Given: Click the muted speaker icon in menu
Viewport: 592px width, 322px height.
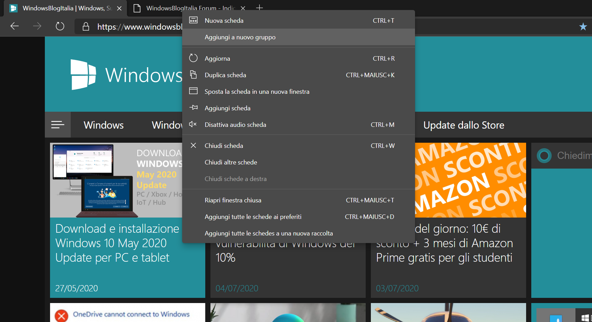Looking at the screenshot, I should click(x=193, y=124).
